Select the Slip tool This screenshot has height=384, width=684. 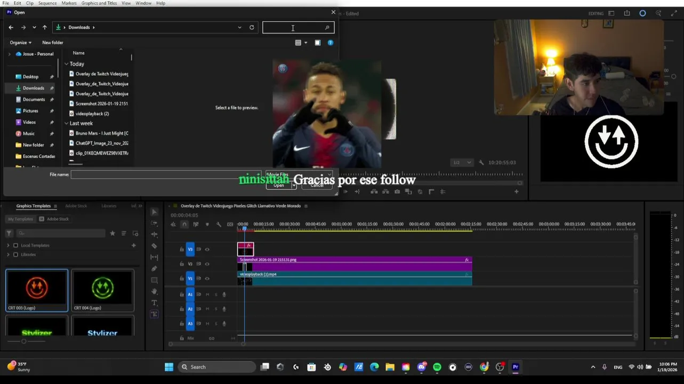click(x=154, y=257)
